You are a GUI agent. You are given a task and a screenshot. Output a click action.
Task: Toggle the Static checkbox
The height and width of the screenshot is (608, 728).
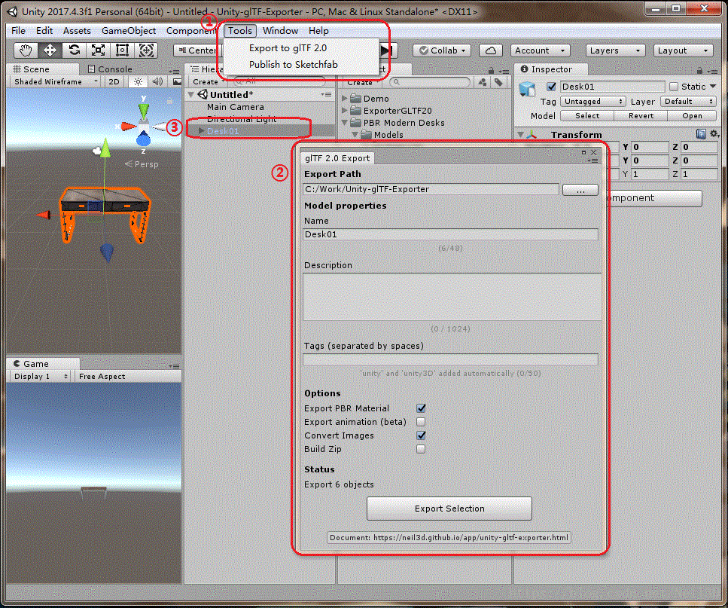pyautogui.click(x=674, y=87)
